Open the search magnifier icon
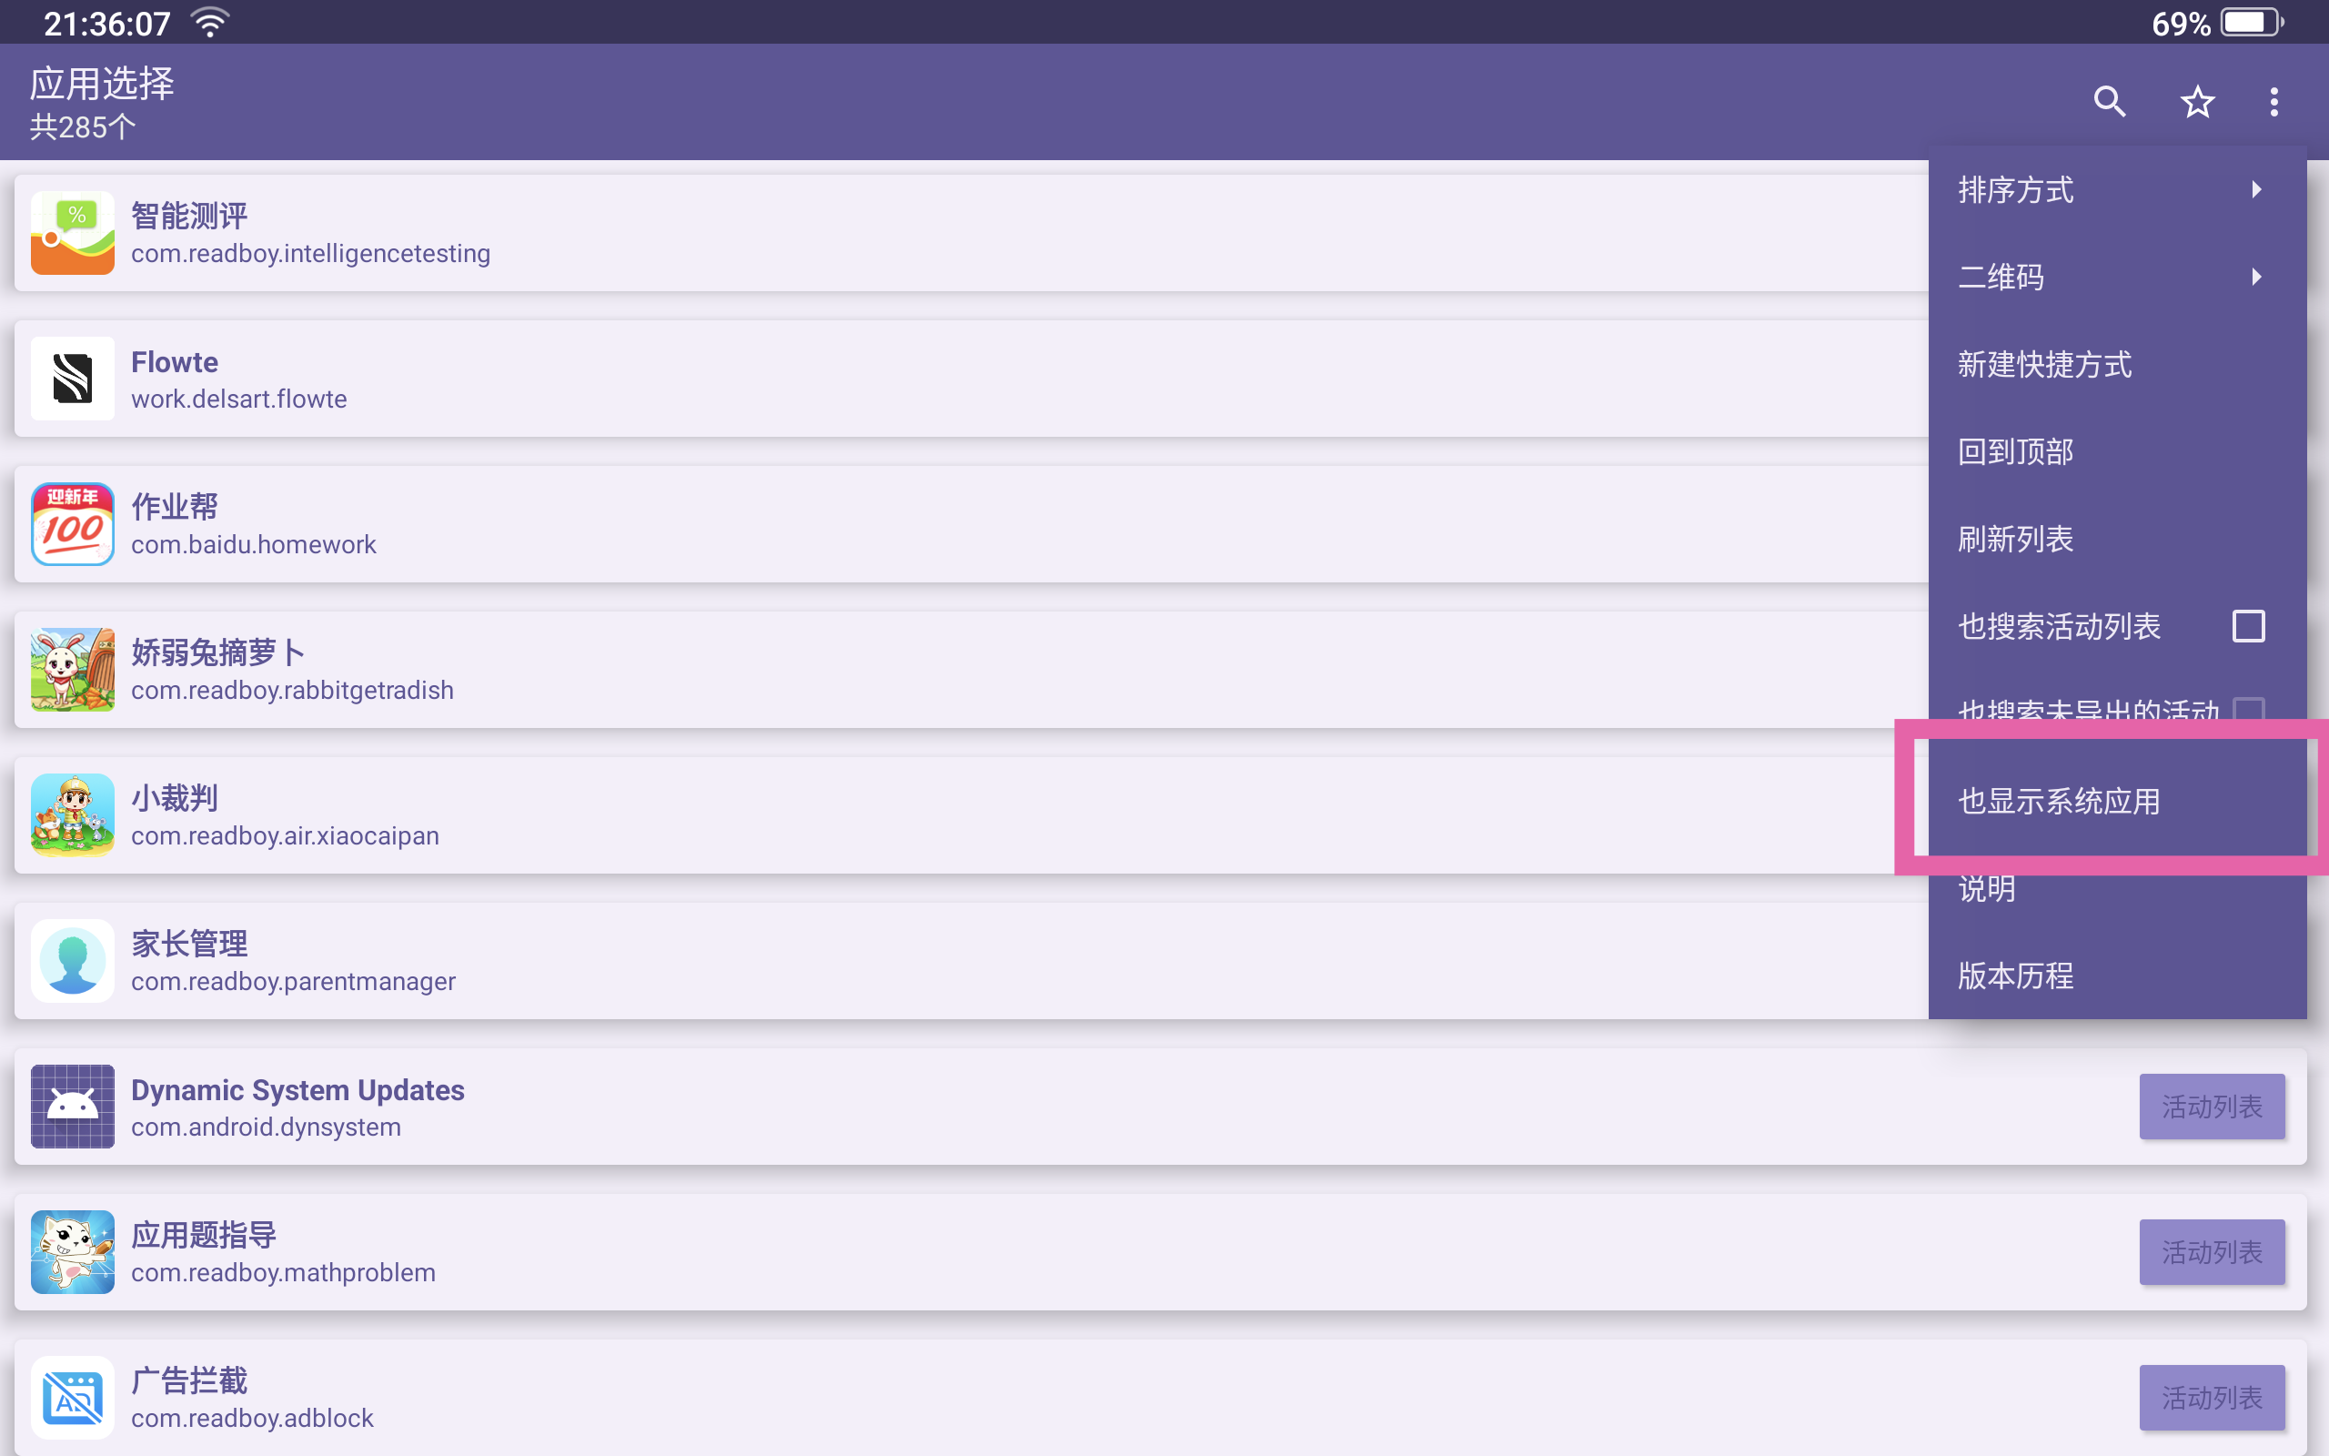Viewport: 2329px width, 1456px height. (x=2110, y=101)
